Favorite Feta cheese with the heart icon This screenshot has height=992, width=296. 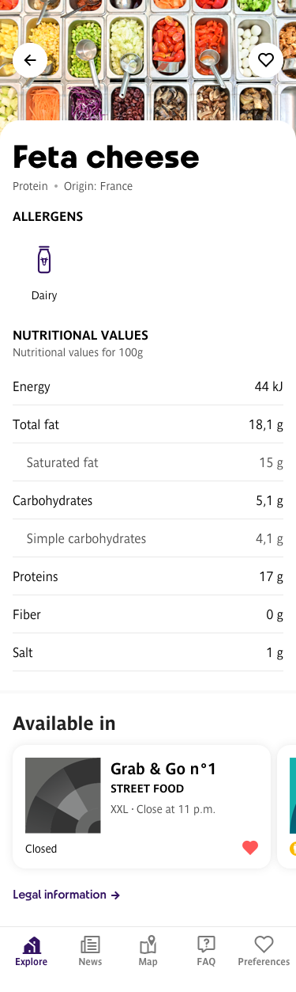click(266, 60)
